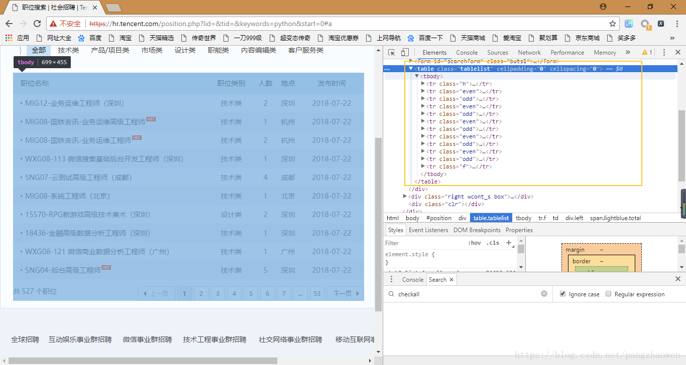Bookmark this page with the star icon
Viewport: 686px width, 365px height.
click(x=613, y=24)
